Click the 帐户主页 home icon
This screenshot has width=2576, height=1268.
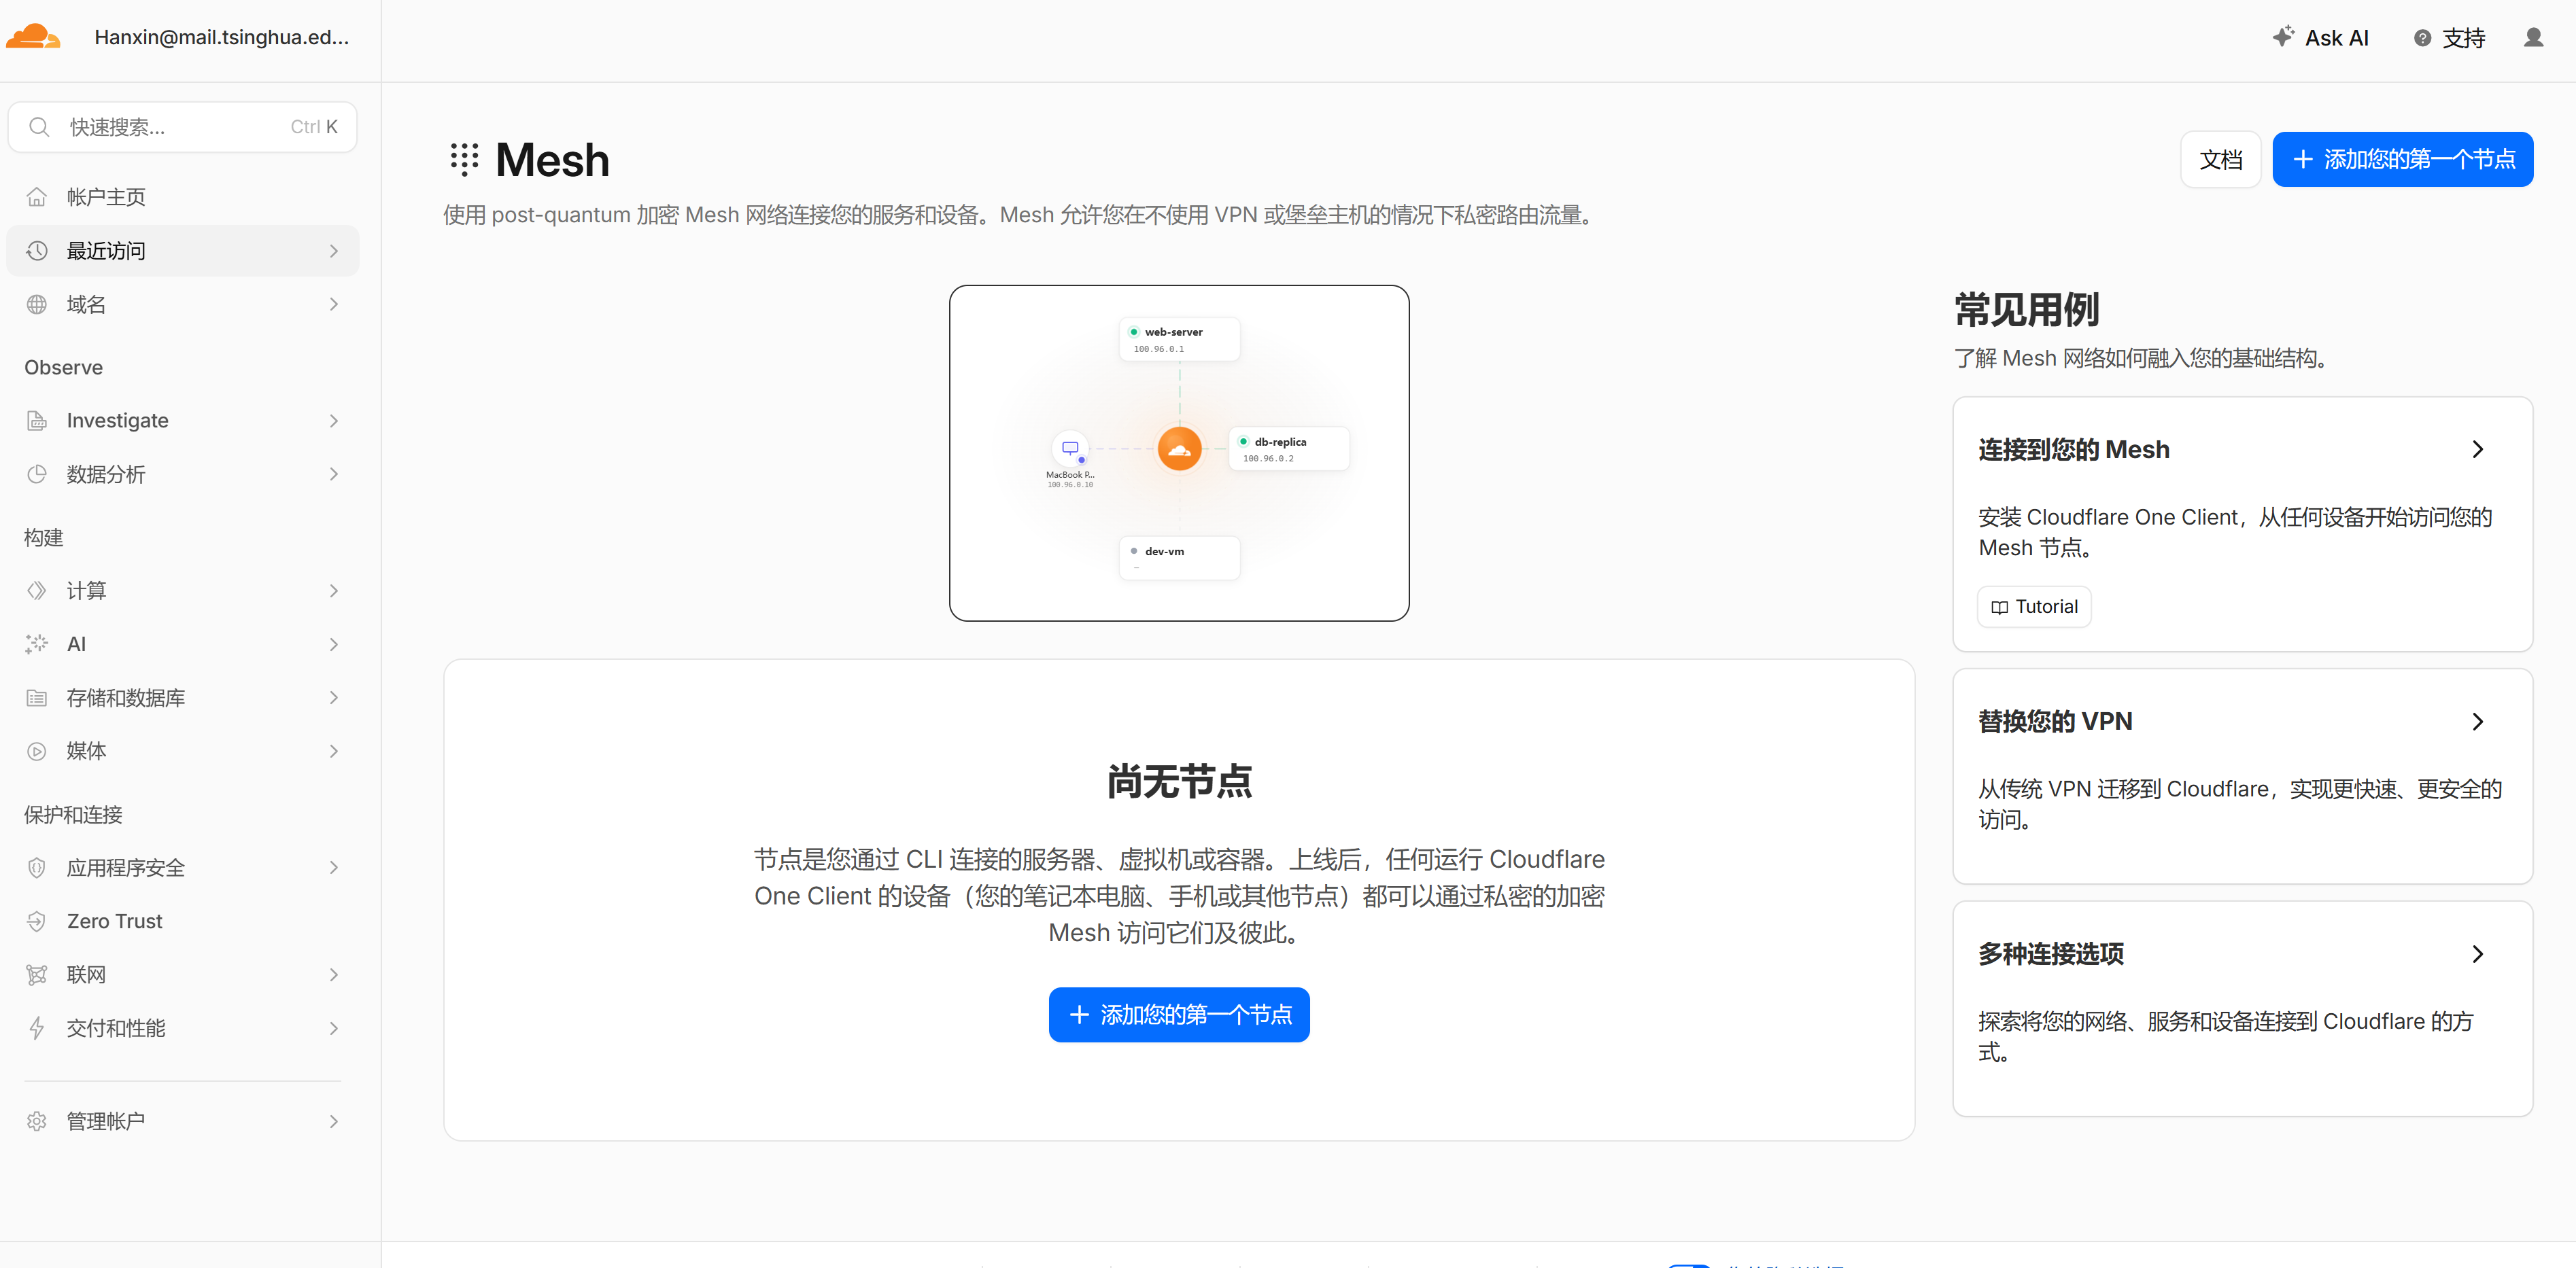point(37,197)
